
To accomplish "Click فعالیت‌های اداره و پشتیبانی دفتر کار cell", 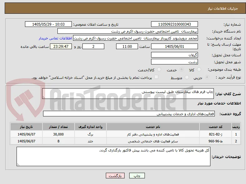I will point(153,134).
